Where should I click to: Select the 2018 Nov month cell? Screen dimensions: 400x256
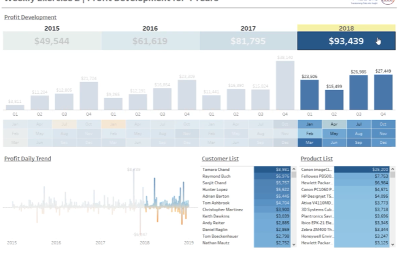point(383,134)
